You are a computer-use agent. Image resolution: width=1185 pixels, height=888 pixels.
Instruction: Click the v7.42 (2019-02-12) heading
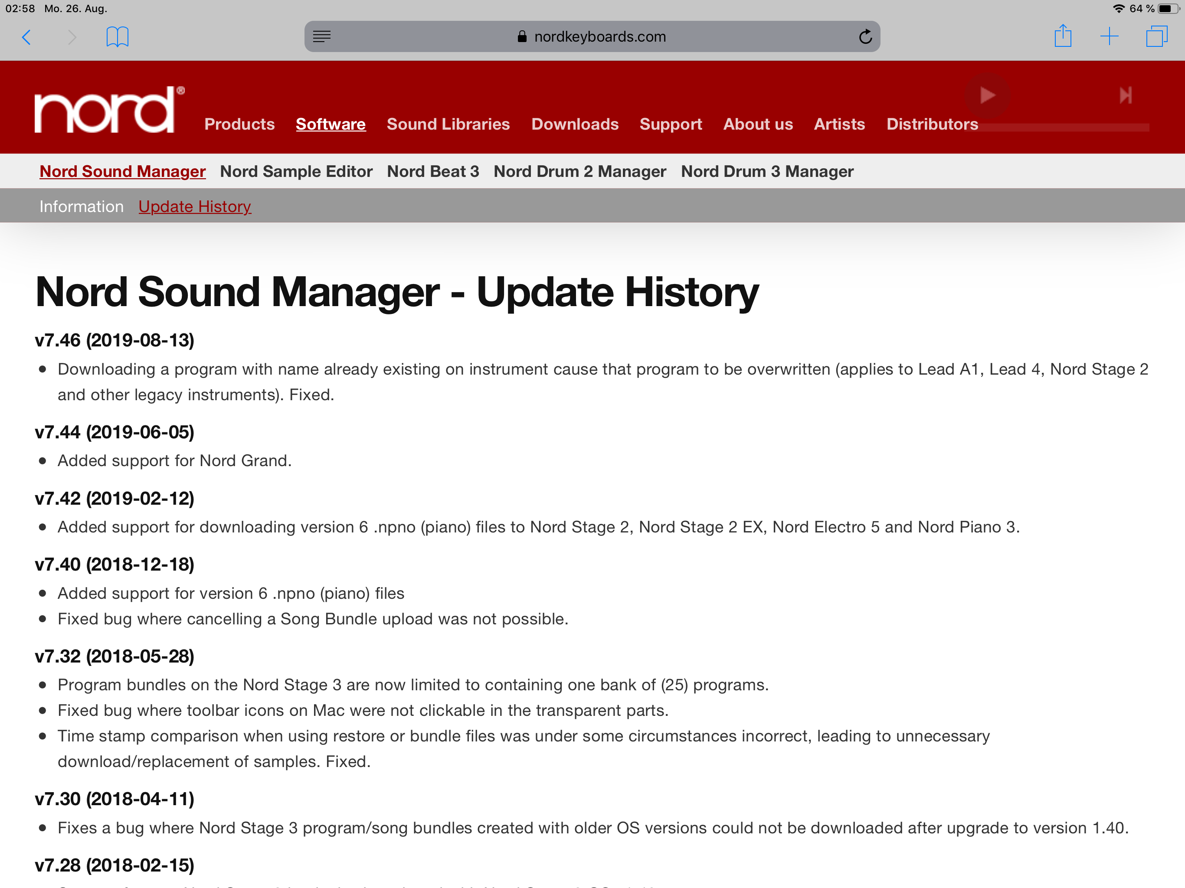tap(115, 499)
